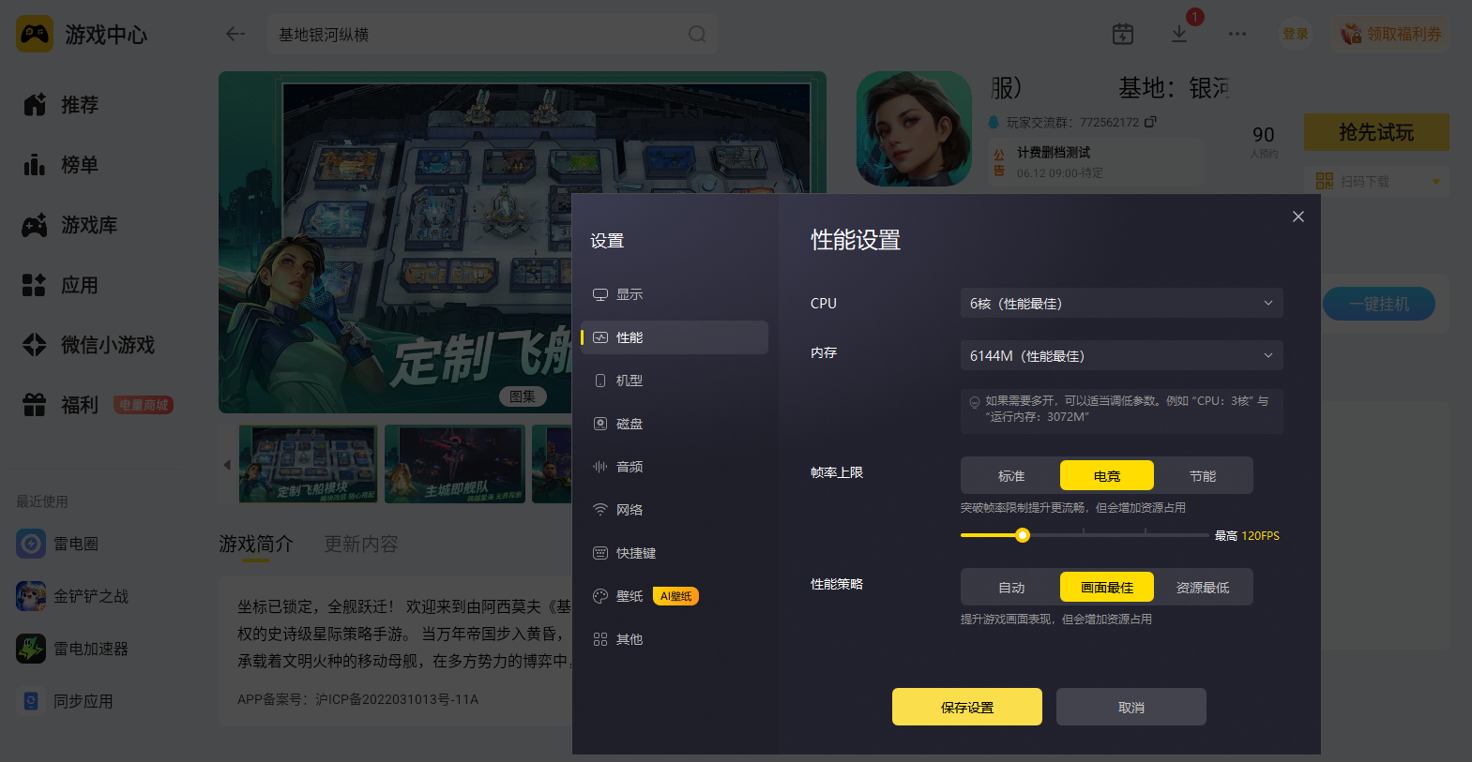Select 节能 frame rate mode
The height and width of the screenshot is (762, 1472).
tap(1203, 476)
